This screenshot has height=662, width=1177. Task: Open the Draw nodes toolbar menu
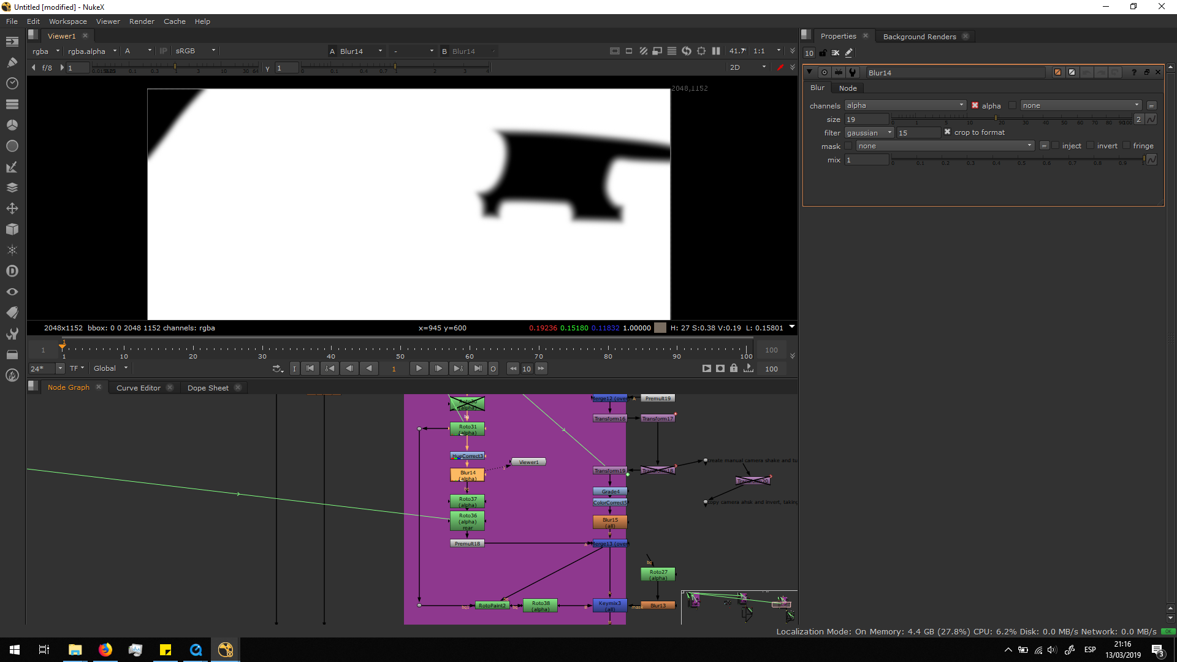tap(12, 62)
